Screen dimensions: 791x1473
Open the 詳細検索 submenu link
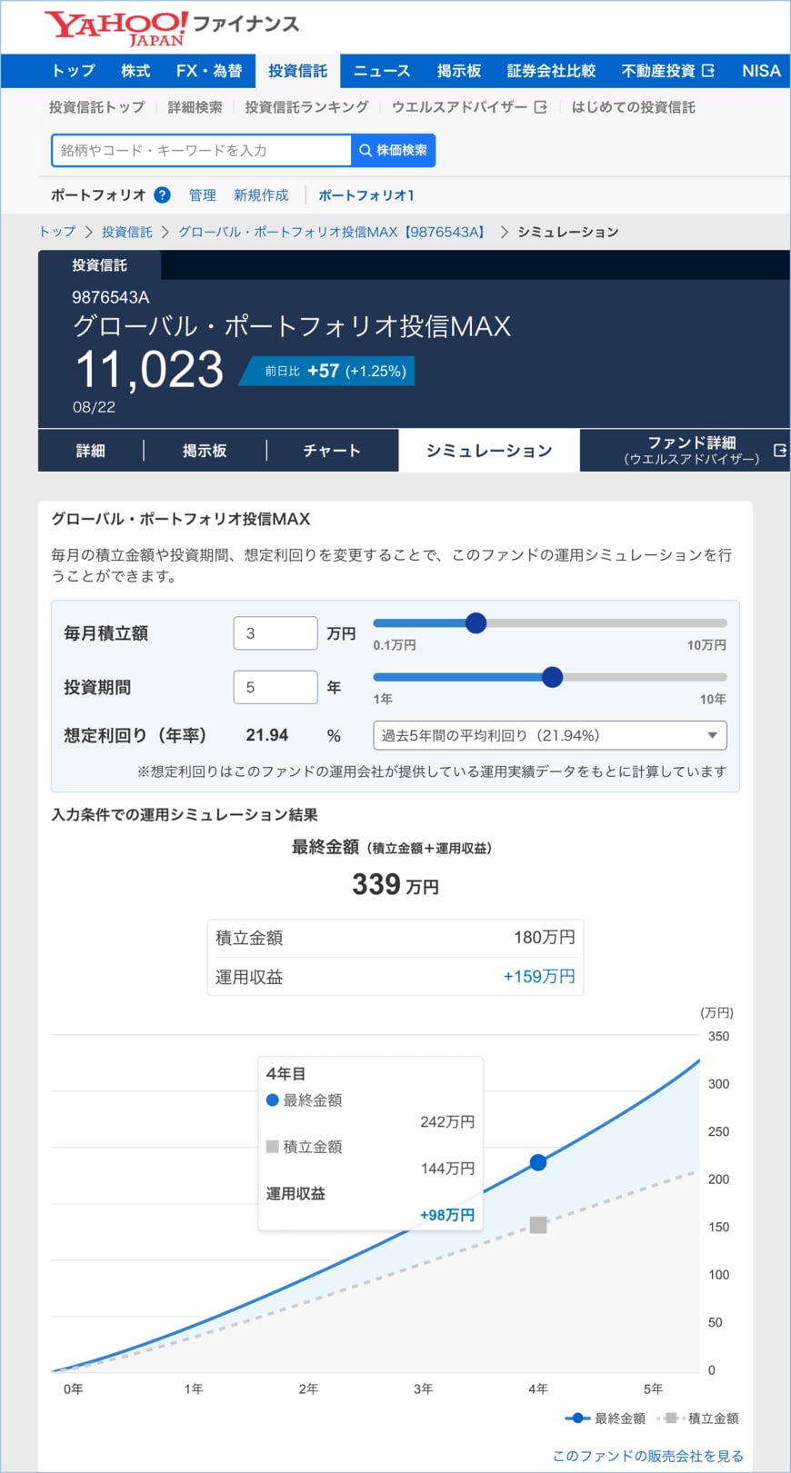point(195,107)
